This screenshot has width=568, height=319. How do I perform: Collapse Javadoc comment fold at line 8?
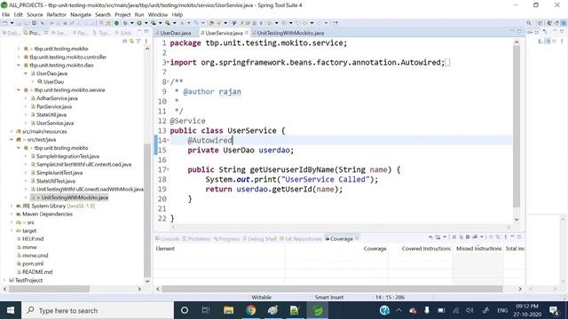(x=168, y=81)
